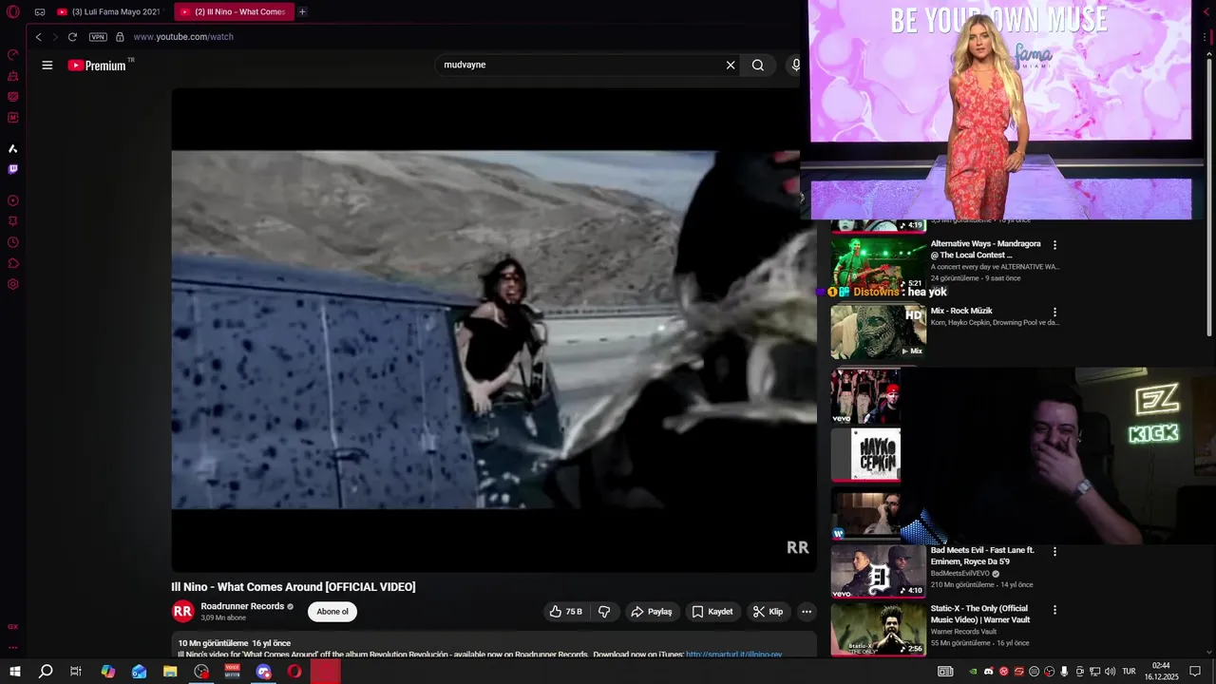Open the Player icon in Opera sidebar
The width and height of the screenshot is (1216, 684).
click(x=13, y=200)
